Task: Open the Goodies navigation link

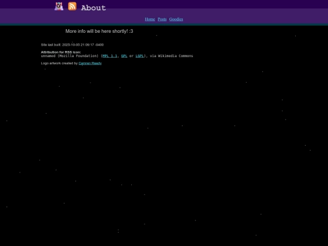Action: click(176, 19)
